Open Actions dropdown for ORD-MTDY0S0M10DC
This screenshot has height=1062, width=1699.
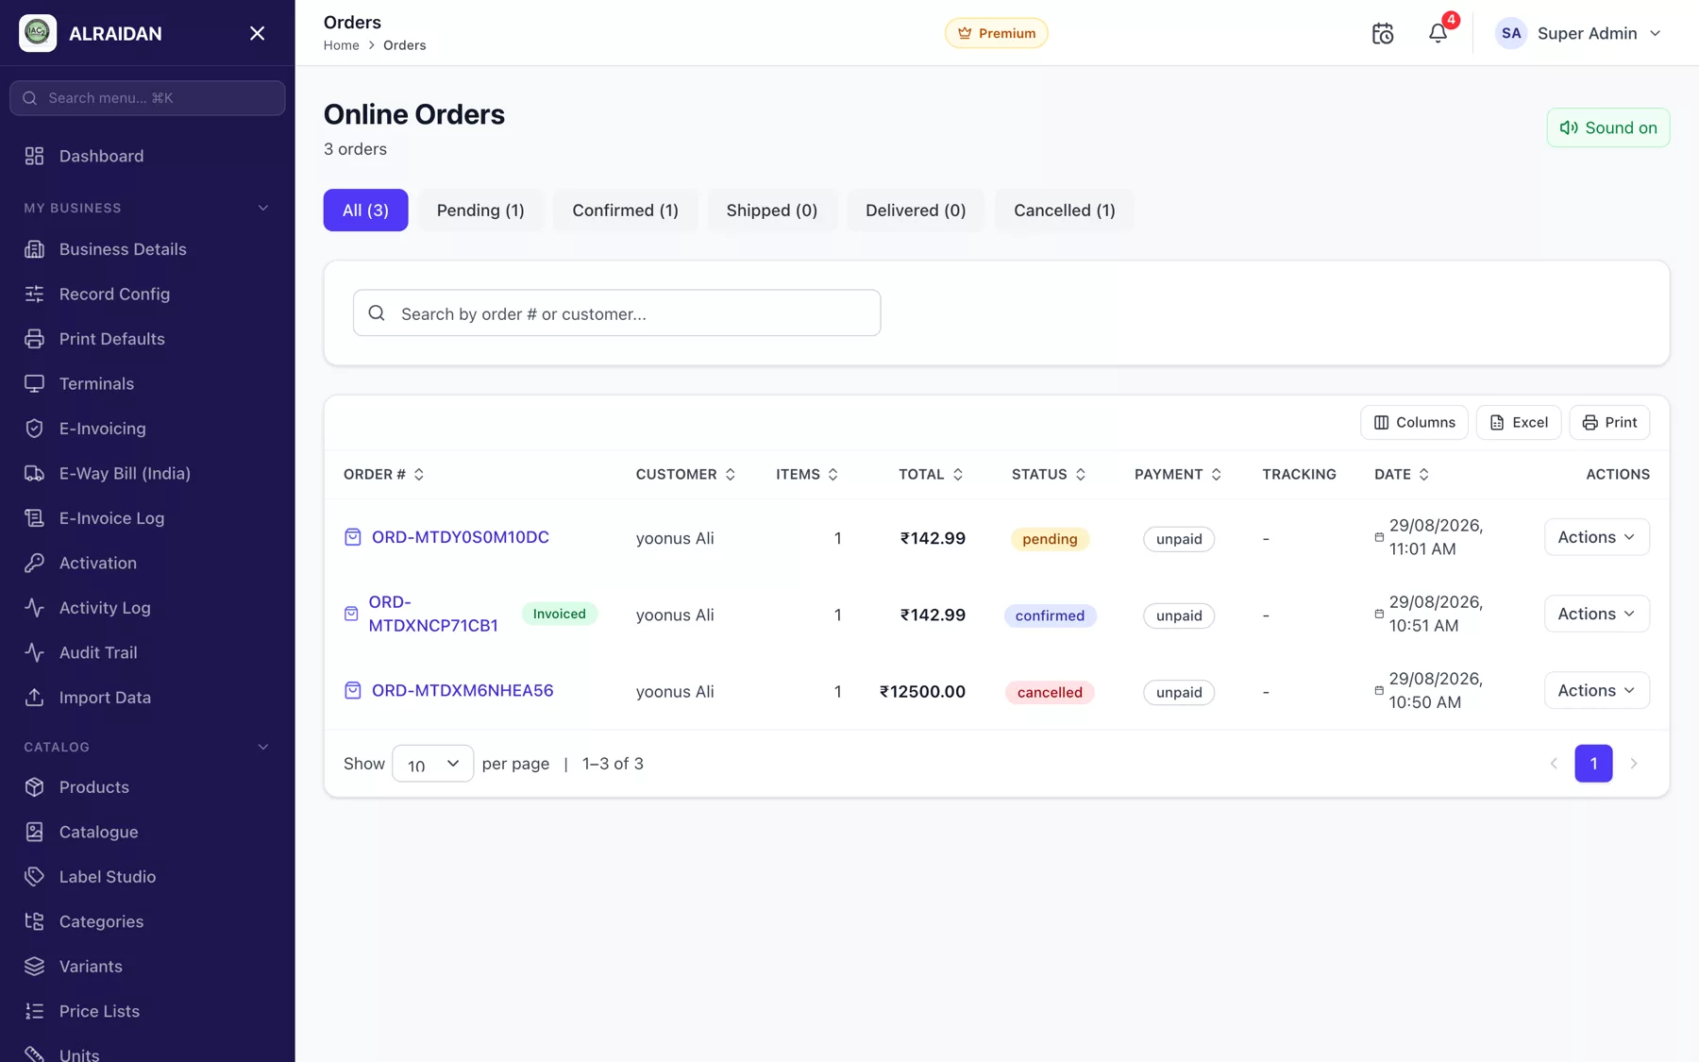tap(1596, 537)
